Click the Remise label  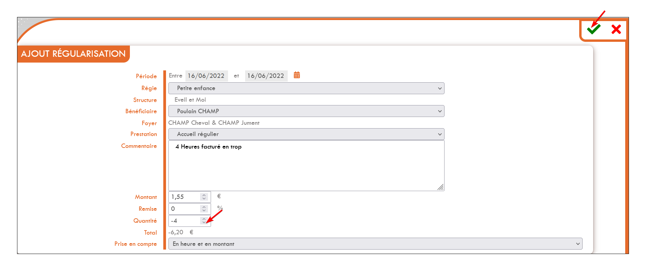point(148,209)
